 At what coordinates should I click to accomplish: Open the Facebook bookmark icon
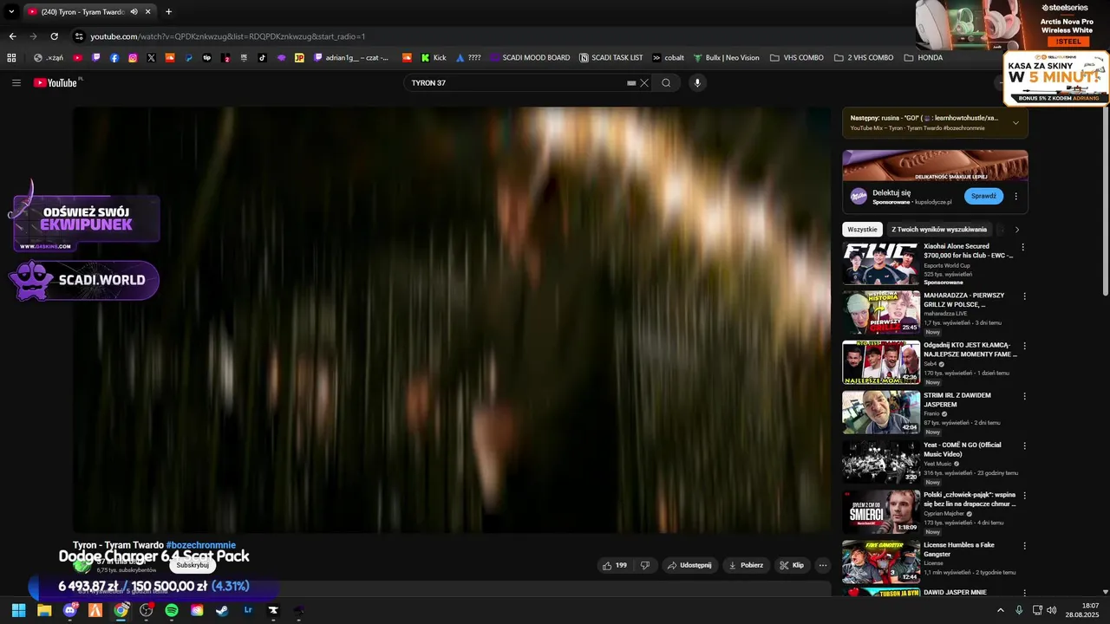point(114,58)
